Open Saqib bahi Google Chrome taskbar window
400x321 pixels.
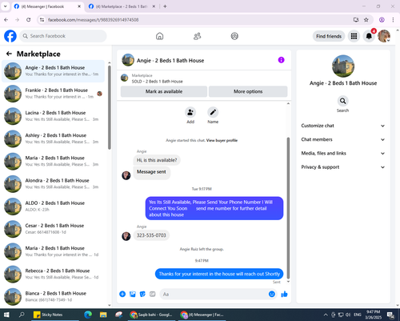pyautogui.click(x=151, y=315)
